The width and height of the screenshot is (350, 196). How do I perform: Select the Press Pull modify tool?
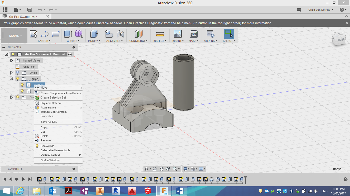click(94, 34)
